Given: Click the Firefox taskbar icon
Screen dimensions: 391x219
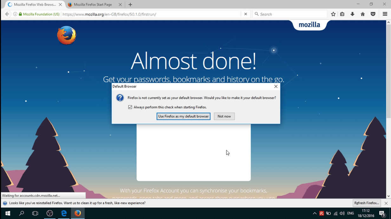Looking at the screenshot, I should [x=78, y=213].
